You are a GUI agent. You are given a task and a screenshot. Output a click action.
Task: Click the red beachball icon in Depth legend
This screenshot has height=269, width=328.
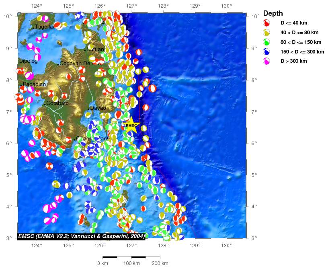point(266,23)
